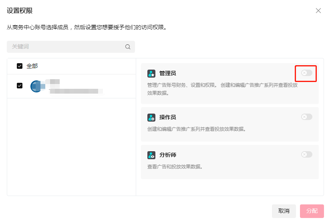Click the 操作员 role title text
The height and width of the screenshot is (224, 330).
(x=167, y=118)
